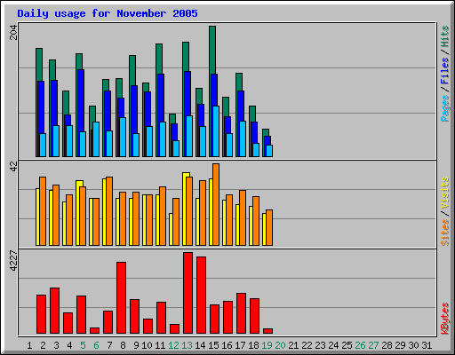Click day label '28' on the axis
The width and height of the screenshot is (455, 355).
pos(387,345)
